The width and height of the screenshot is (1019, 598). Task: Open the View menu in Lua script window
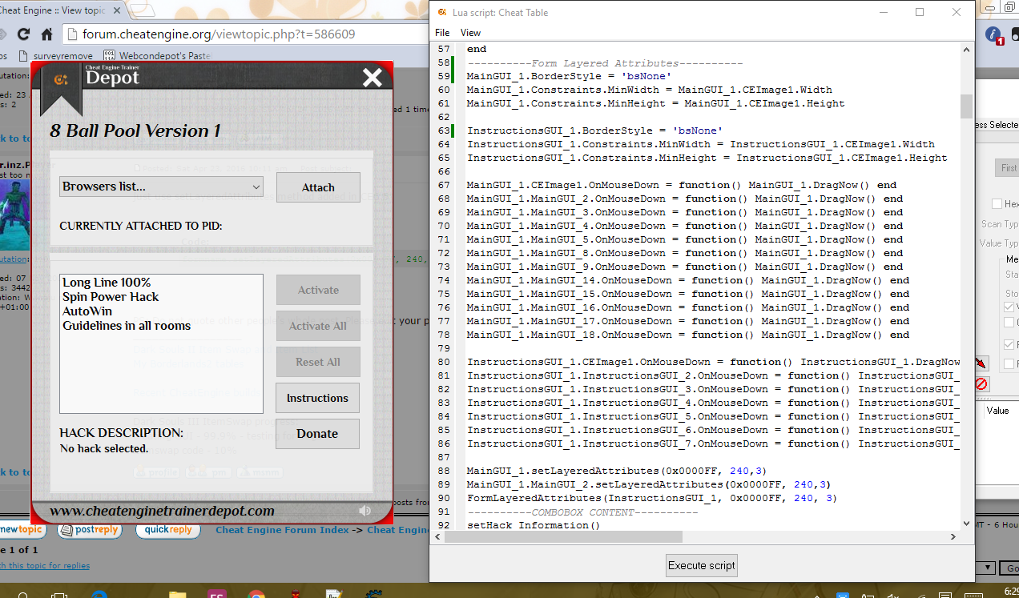[470, 33]
